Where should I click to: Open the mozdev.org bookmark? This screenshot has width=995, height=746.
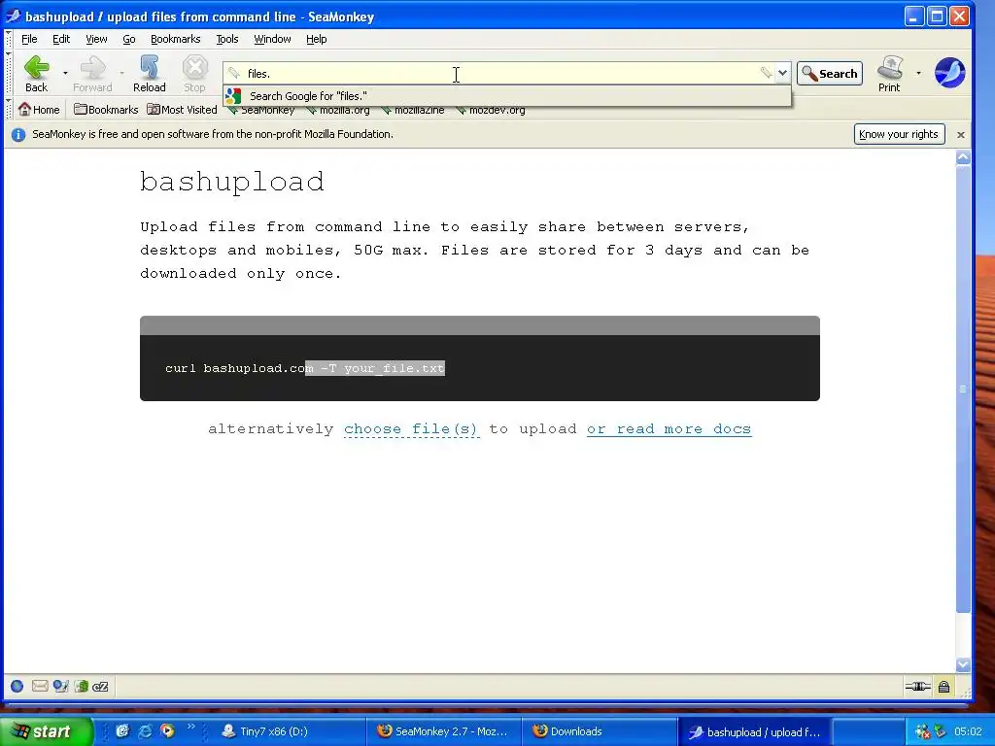pos(491,111)
